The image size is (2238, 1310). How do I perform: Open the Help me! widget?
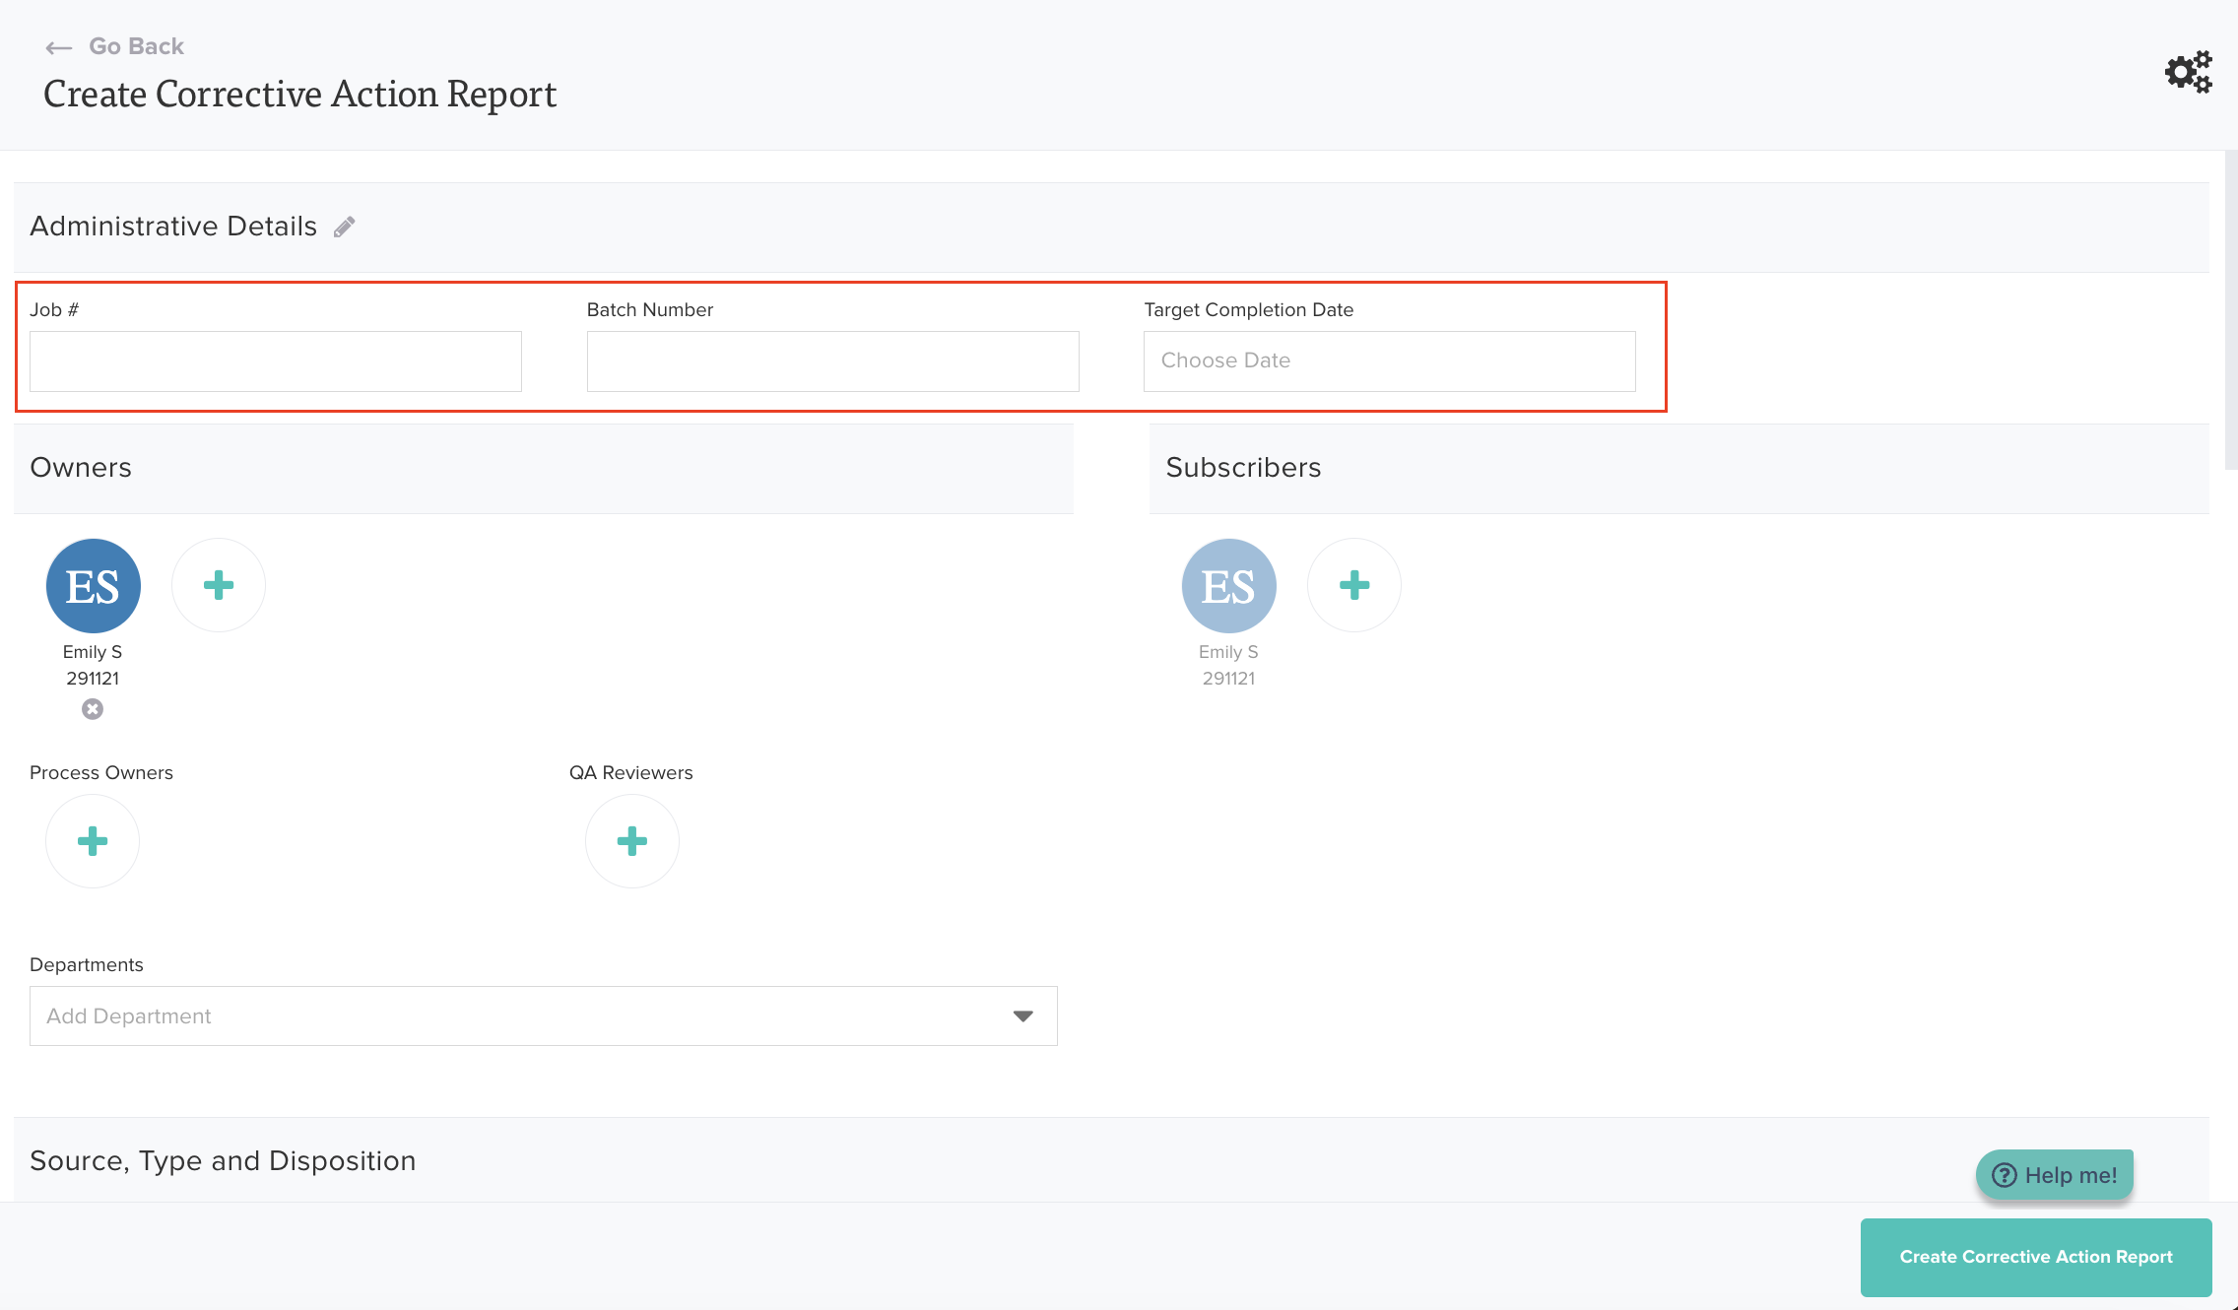click(2055, 1175)
